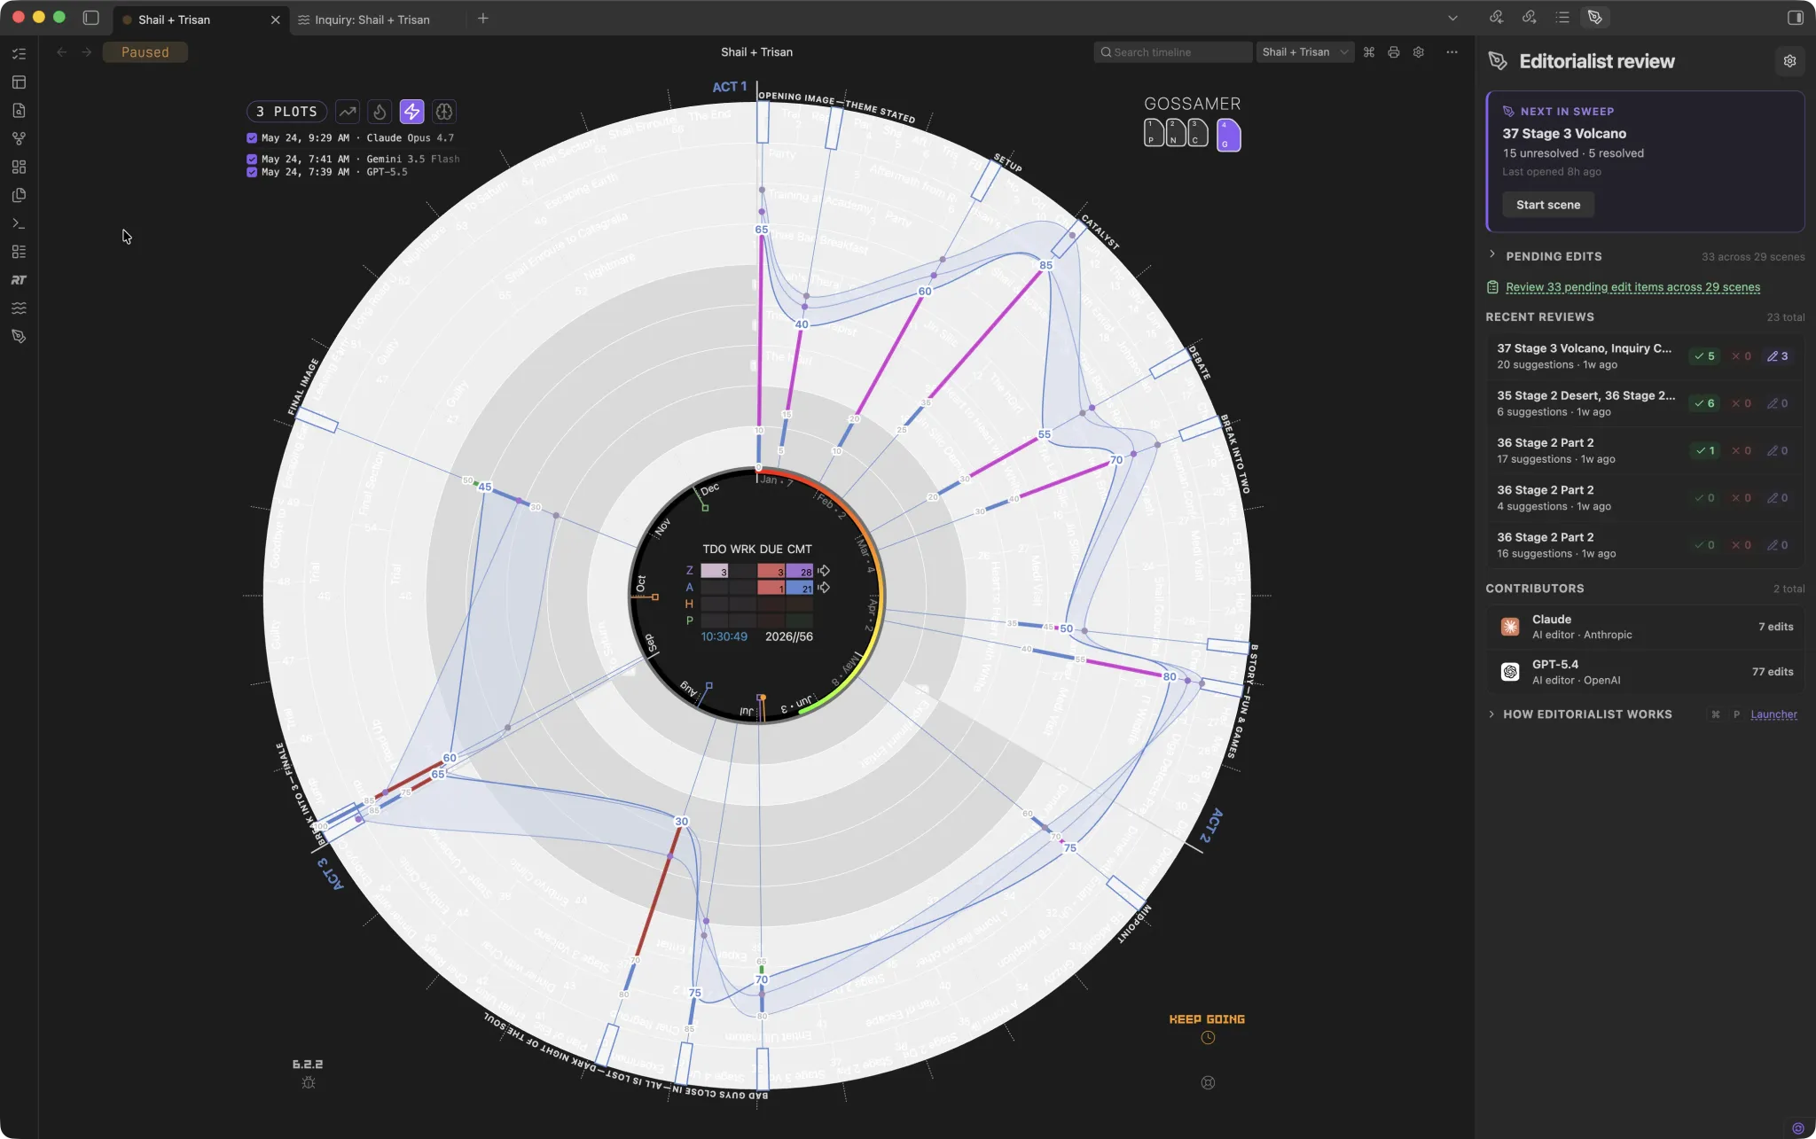Open the RT radial timeline sidebar icon
This screenshot has width=1816, height=1139.
[x=19, y=280]
